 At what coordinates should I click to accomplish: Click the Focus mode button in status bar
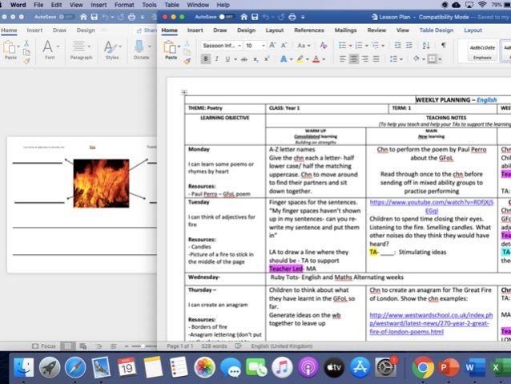pos(44,346)
